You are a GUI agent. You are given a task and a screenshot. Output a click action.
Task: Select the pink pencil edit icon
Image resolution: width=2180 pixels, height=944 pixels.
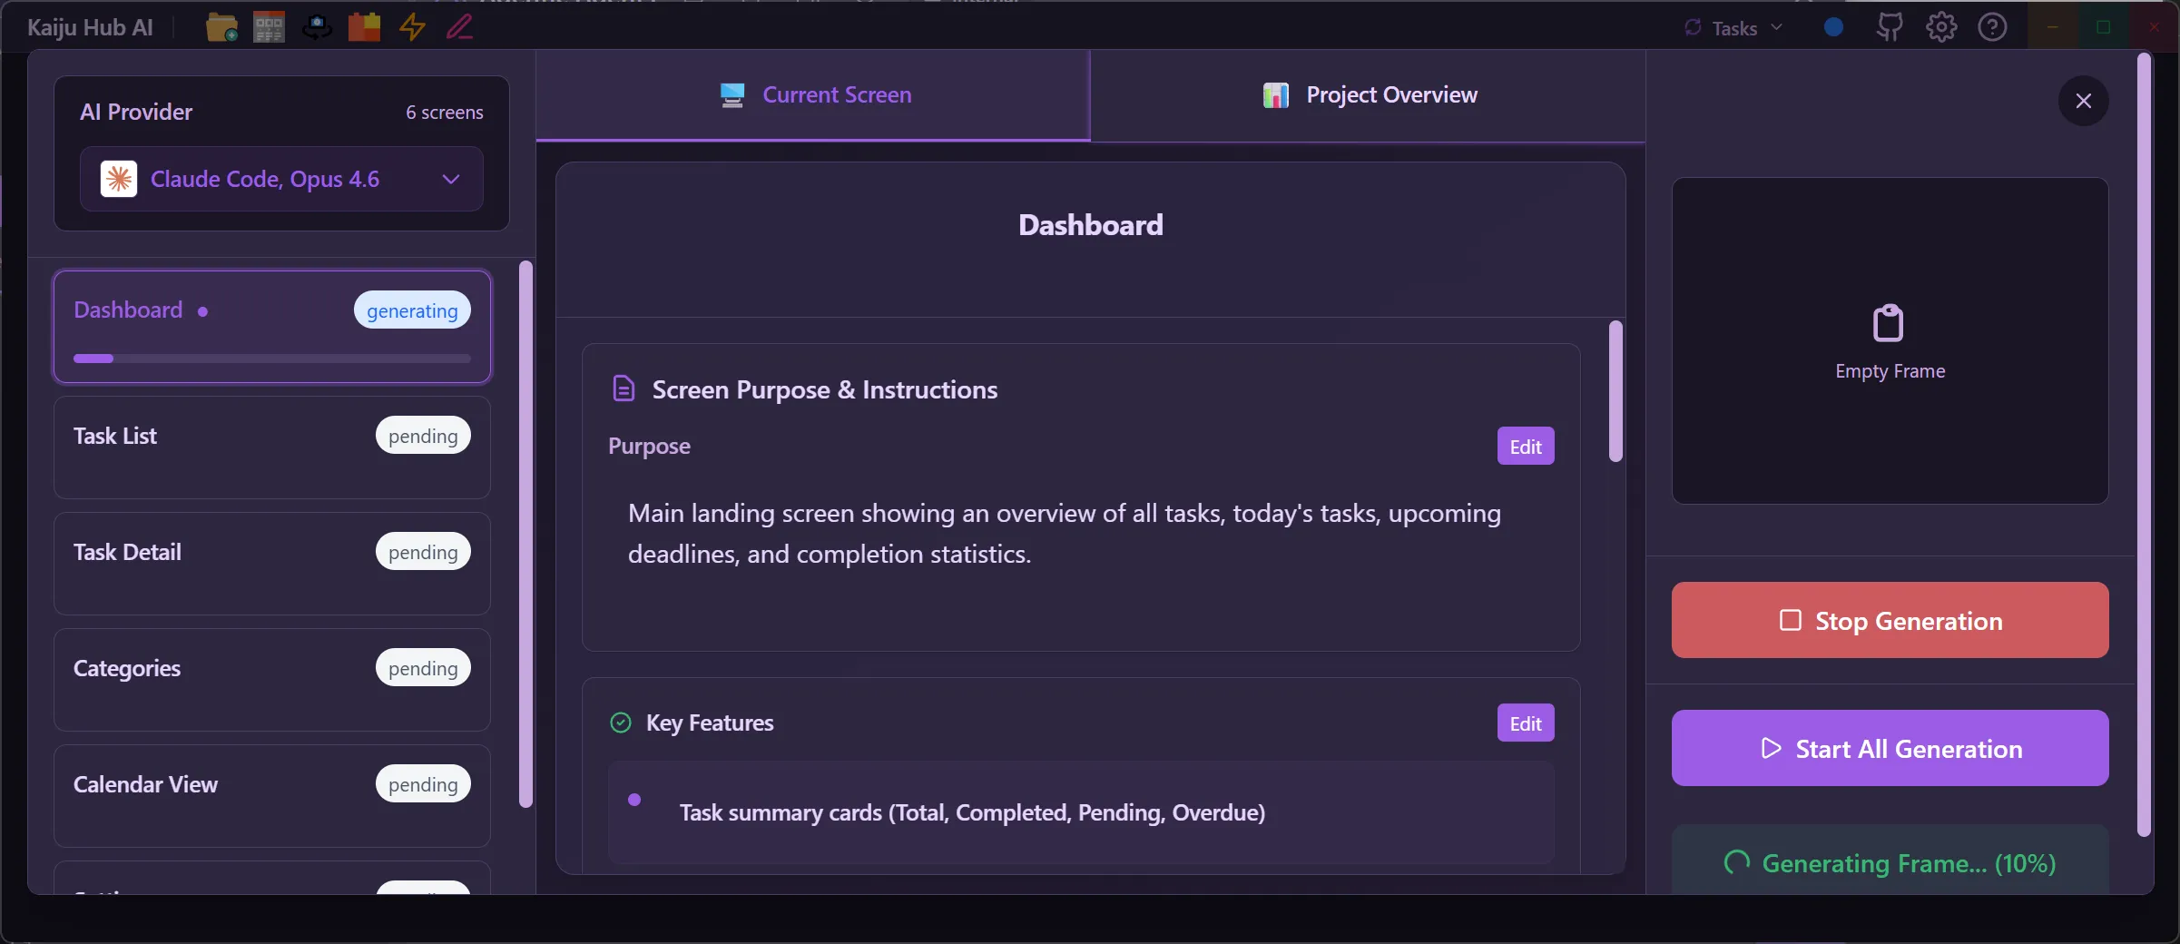459,27
